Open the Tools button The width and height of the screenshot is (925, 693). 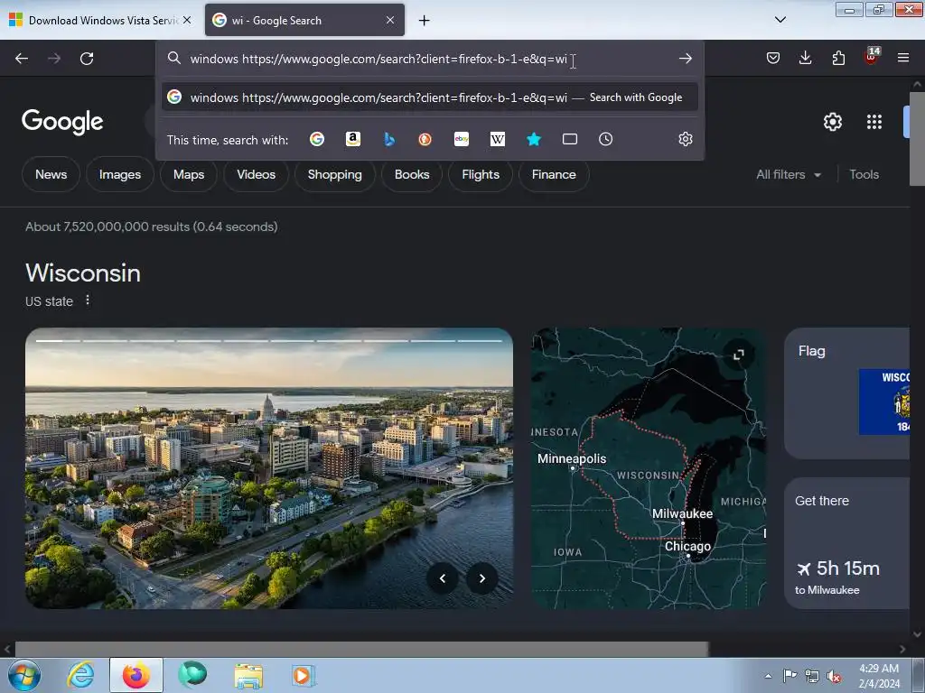tap(864, 174)
